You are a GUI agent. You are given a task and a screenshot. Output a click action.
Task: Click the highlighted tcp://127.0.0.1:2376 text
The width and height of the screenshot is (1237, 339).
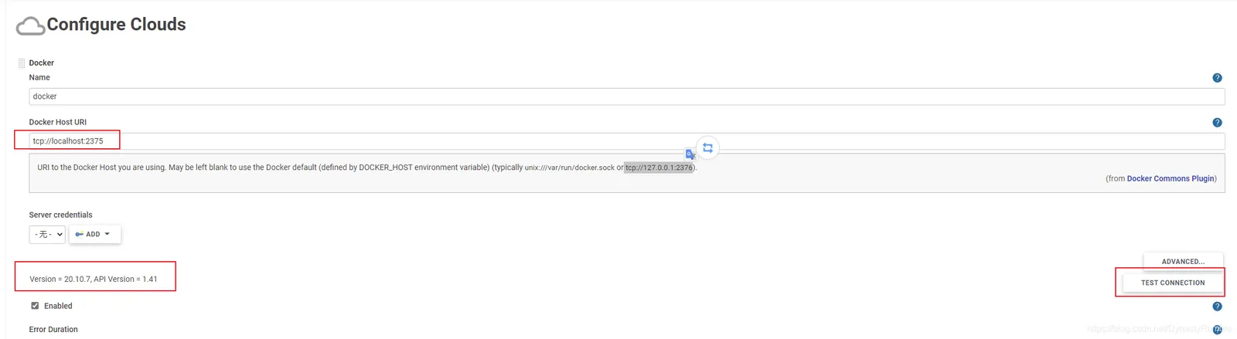point(659,168)
